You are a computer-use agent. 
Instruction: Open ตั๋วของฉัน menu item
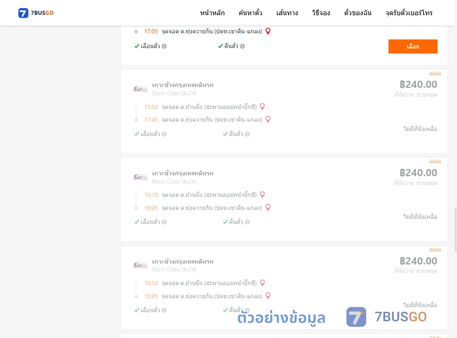tap(358, 13)
